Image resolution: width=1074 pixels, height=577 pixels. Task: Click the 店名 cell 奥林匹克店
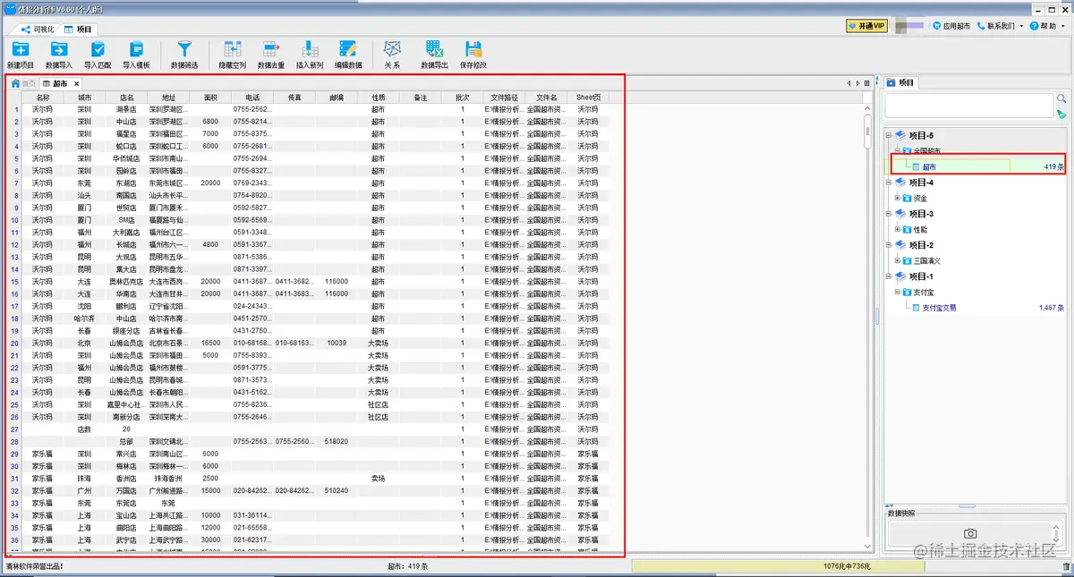126,282
